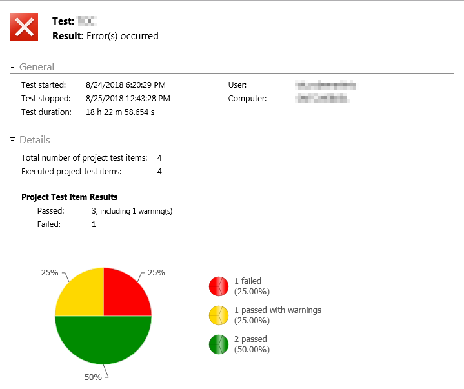Click the "3, including 1 warning(s)" passed value
Image resolution: width=464 pixels, height=389 pixels.
tap(132, 211)
